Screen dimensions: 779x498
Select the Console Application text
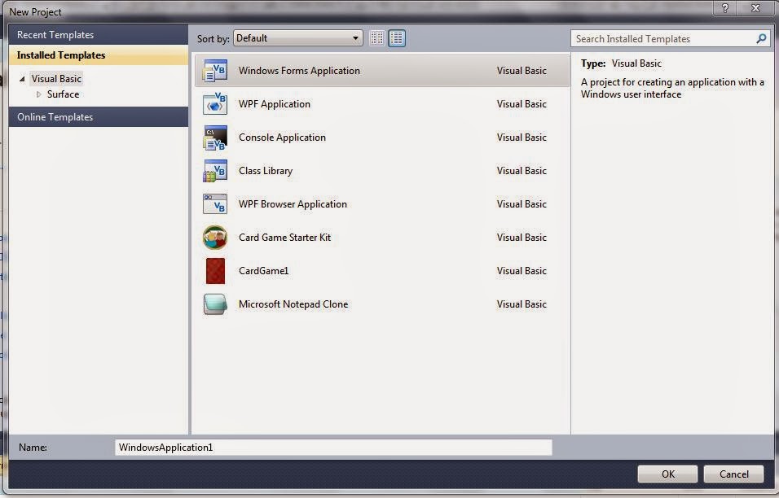tap(282, 138)
